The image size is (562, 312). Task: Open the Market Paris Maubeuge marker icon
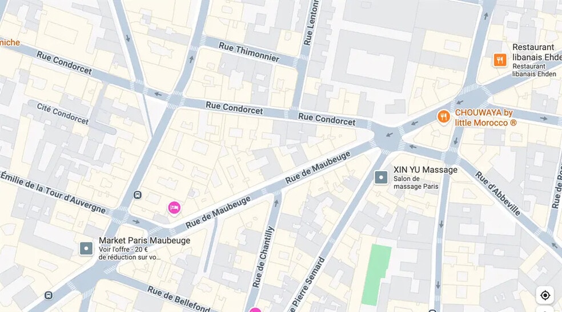click(x=86, y=248)
